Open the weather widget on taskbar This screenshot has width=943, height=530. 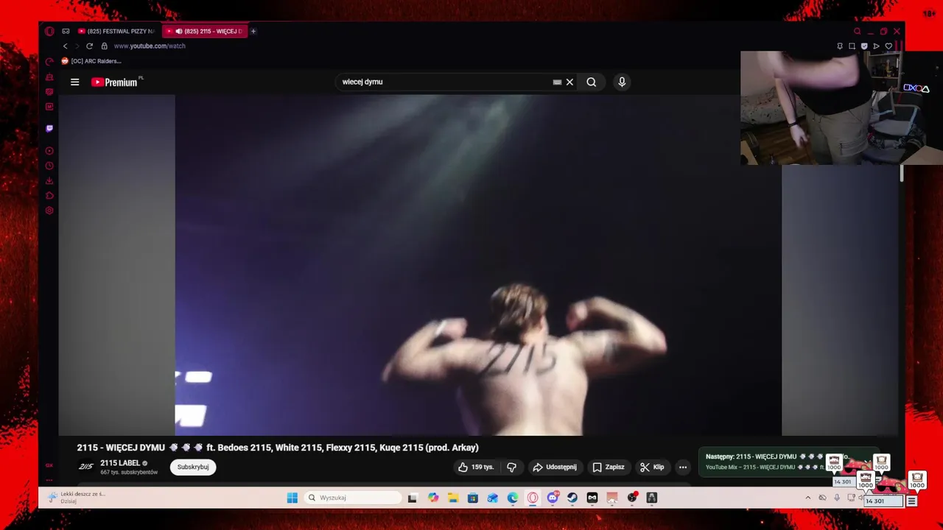pyautogui.click(x=77, y=497)
